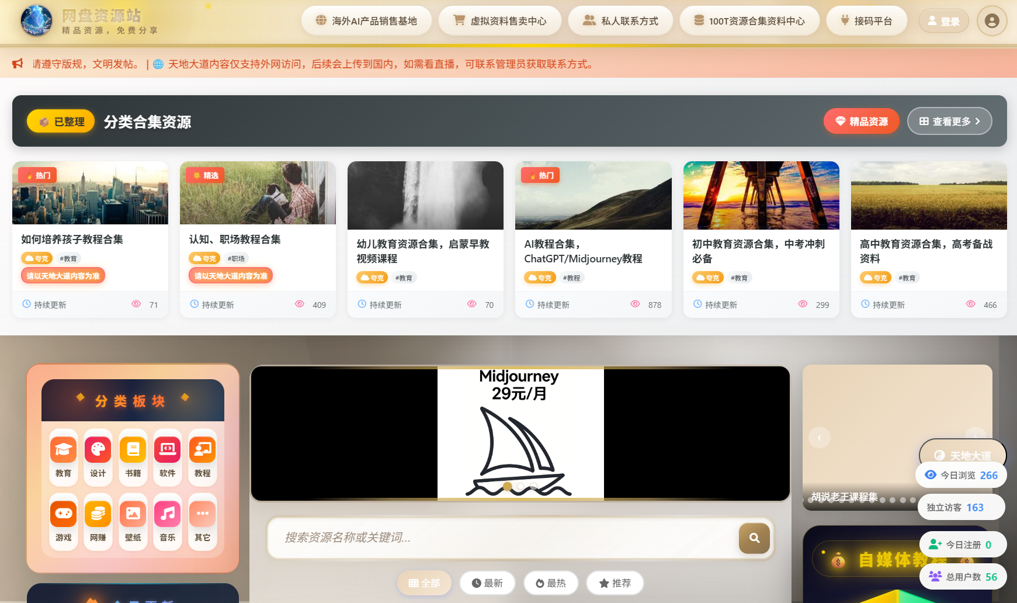The image size is (1017, 603).
Task: Open the 教育 category icon
Action: click(63, 449)
